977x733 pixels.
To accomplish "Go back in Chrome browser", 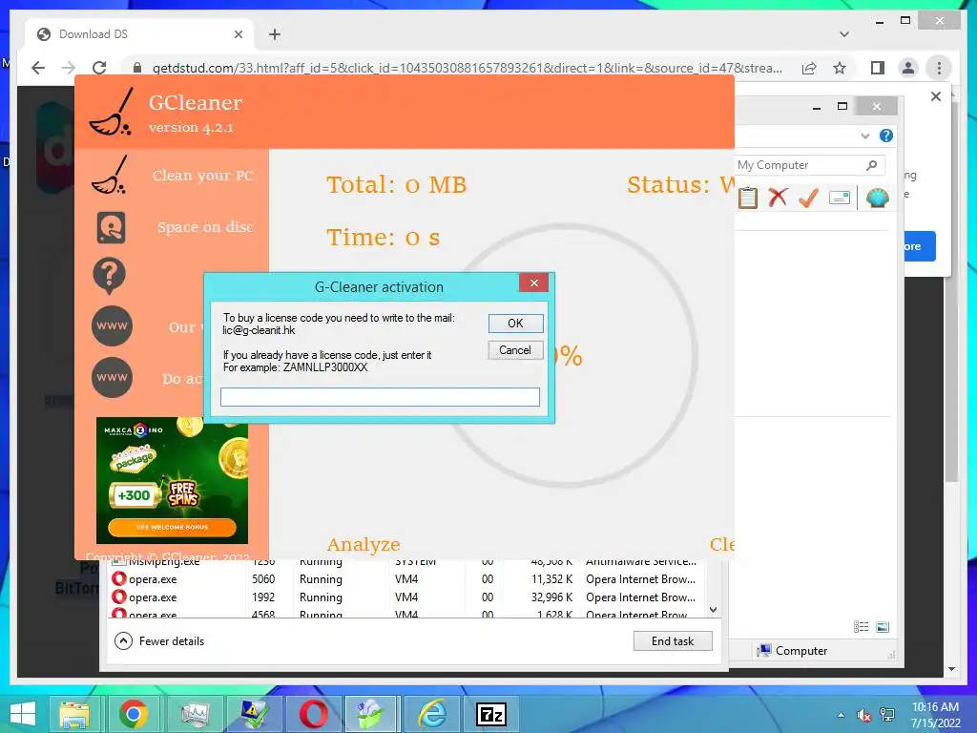I will [x=38, y=68].
